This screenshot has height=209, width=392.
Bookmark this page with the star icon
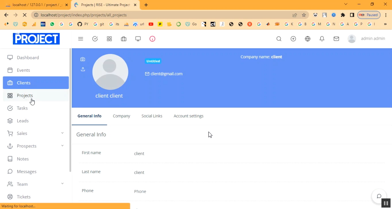pyautogui.click(x=304, y=15)
